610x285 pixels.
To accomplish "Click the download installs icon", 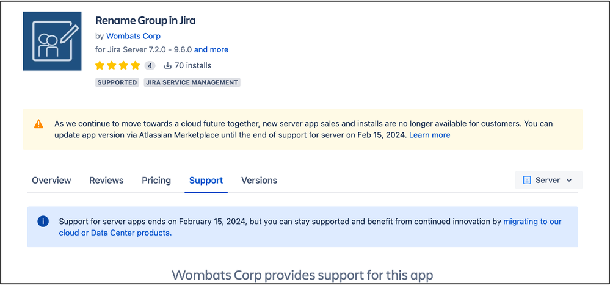I will [168, 65].
